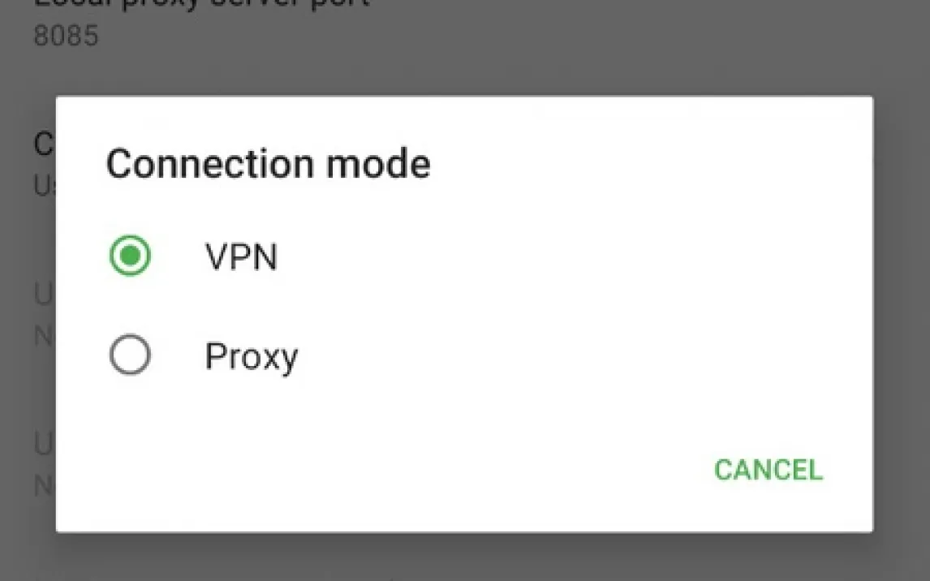Tap the "VPN" option label
Image resolution: width=930 pixels, height=581 pixels.
[x=241, y=257]
